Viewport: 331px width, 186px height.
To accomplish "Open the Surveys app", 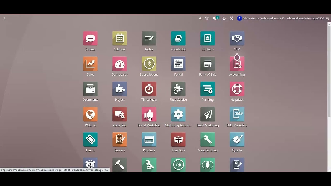I will pyautogui.click(x=120, y=139).
